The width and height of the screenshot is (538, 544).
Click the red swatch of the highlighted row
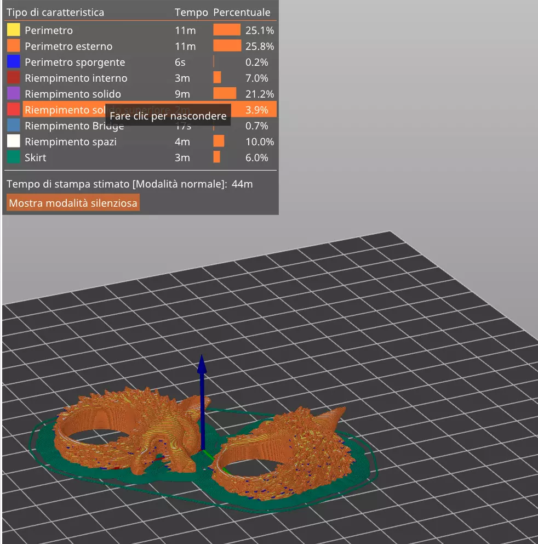click(x=13, y=109)
